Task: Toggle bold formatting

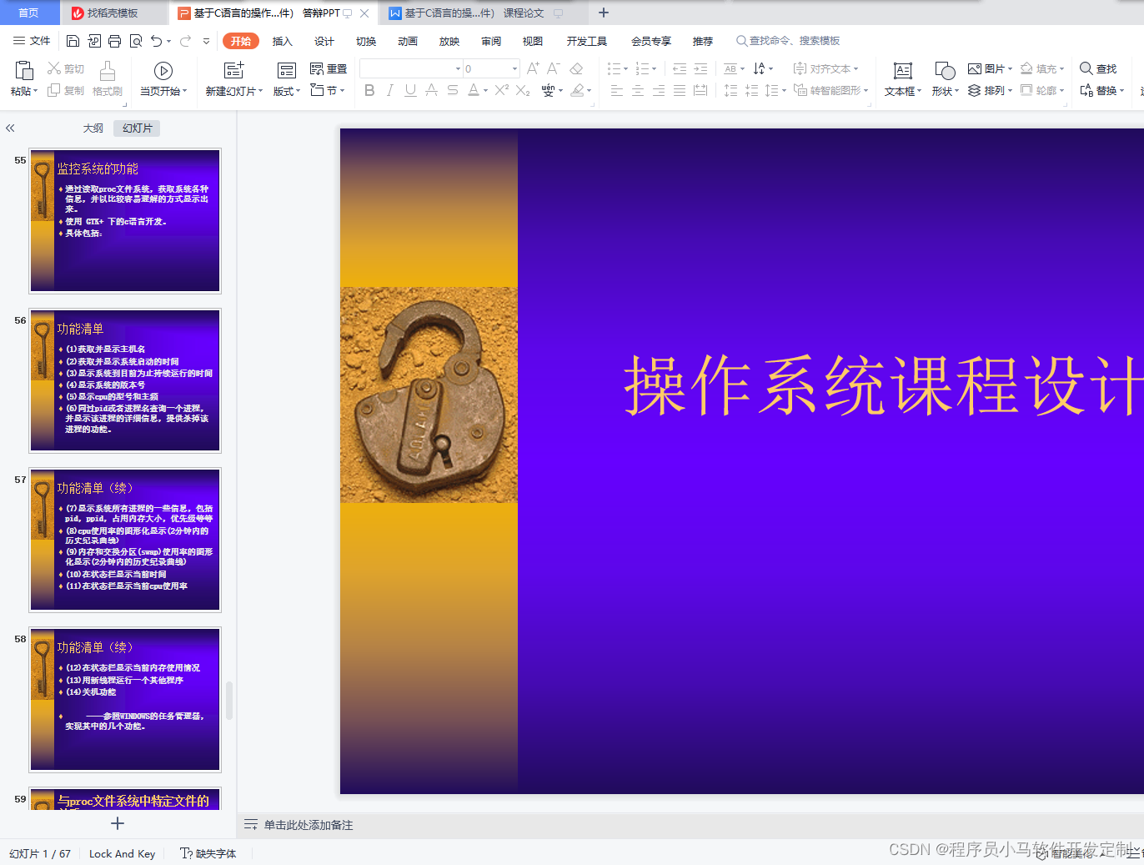Action: tap(369, 91)
